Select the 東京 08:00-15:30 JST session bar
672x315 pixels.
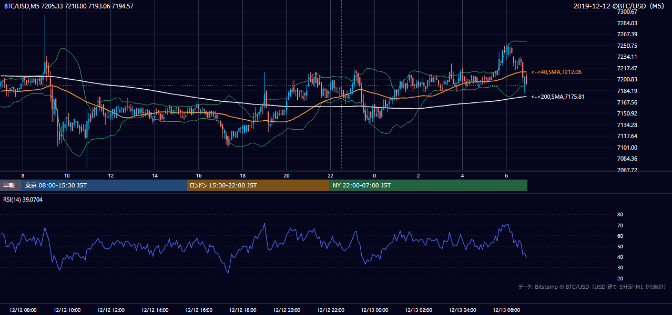pos(104,185)
